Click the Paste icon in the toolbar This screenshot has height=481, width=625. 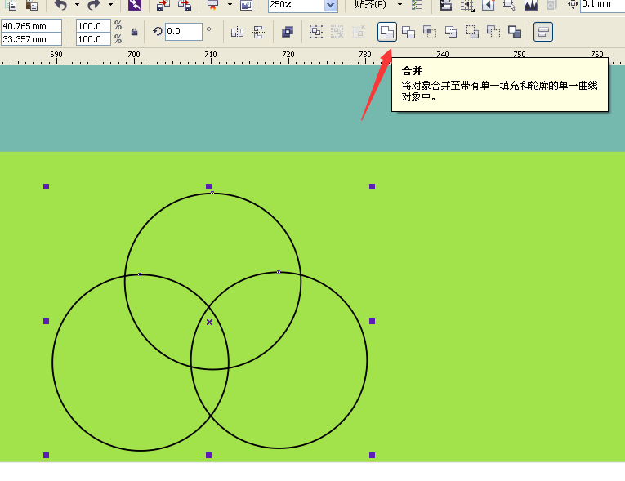[x=32, y=5]
